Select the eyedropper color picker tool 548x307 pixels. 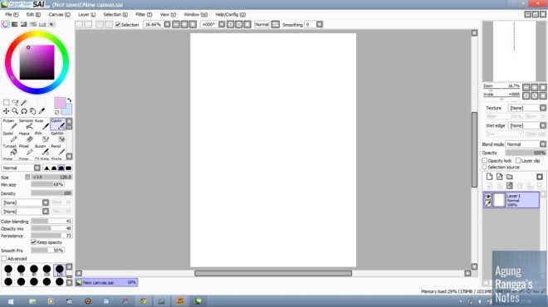42,111
